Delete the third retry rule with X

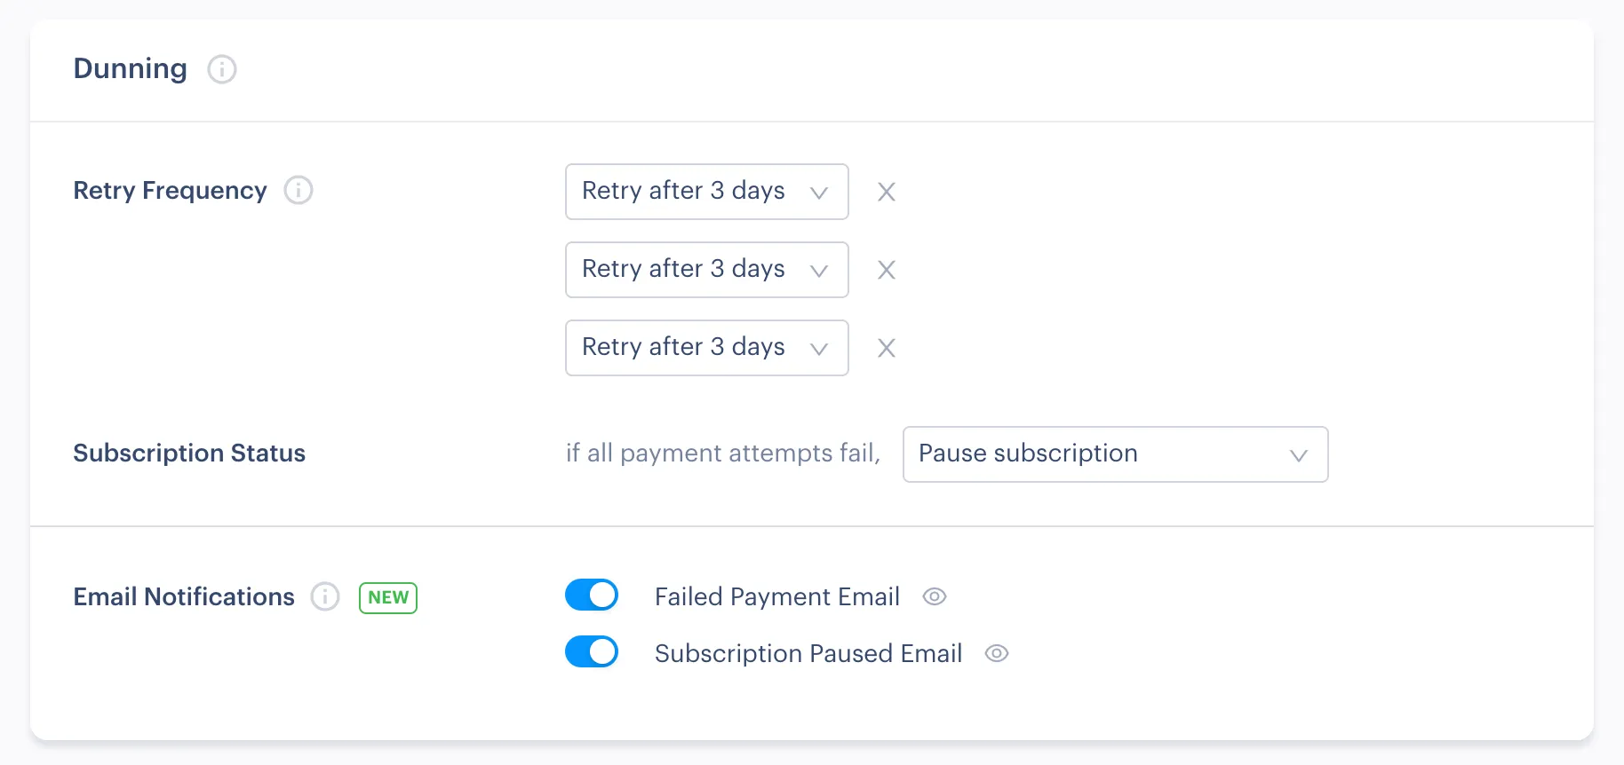886,348
